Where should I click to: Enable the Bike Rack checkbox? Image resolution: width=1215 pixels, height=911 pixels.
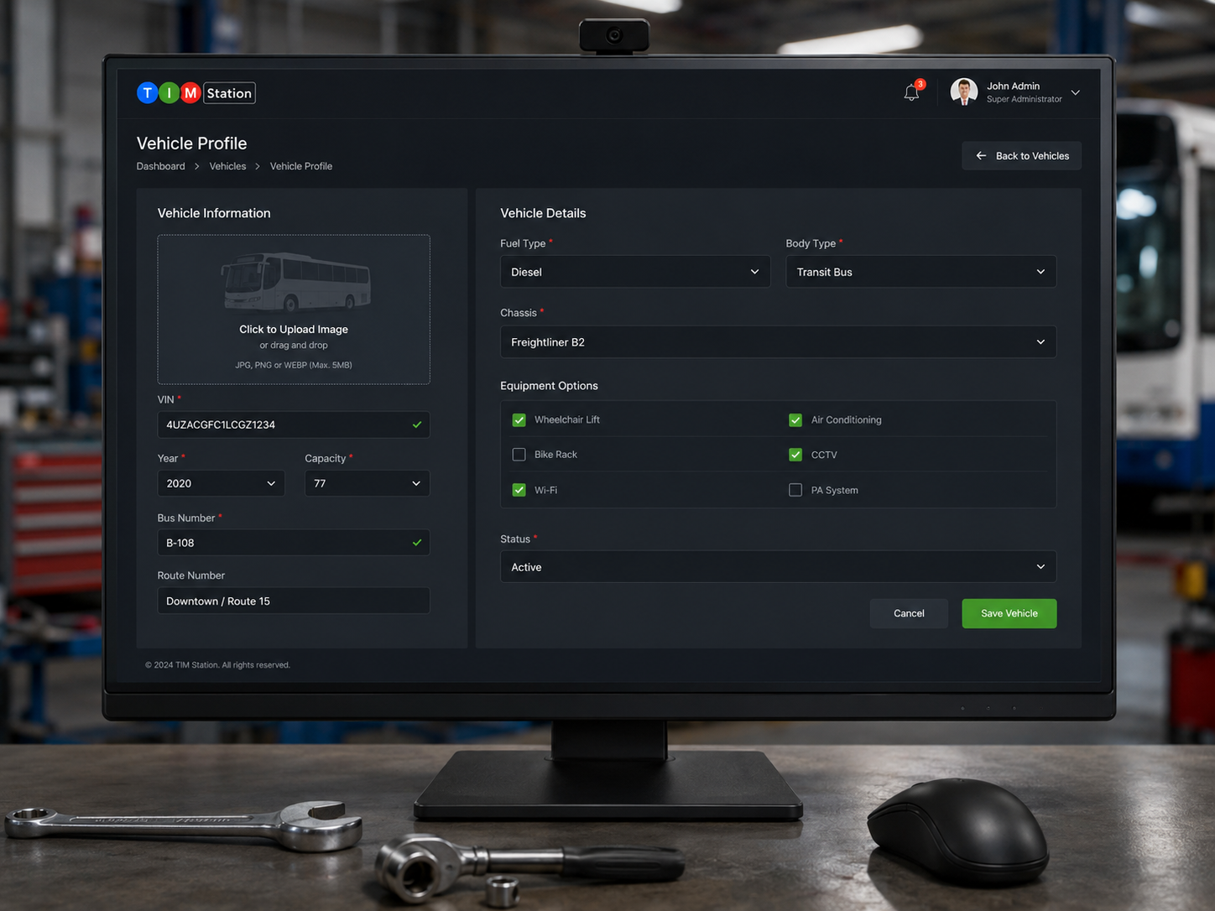point(519,455)
